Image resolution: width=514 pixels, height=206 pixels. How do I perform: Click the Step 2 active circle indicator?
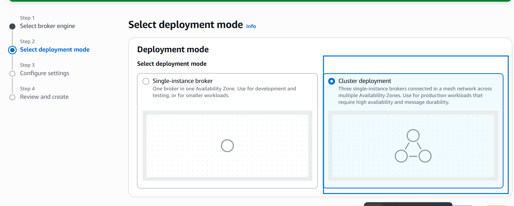pyautogui.click(x=13, y=50)
